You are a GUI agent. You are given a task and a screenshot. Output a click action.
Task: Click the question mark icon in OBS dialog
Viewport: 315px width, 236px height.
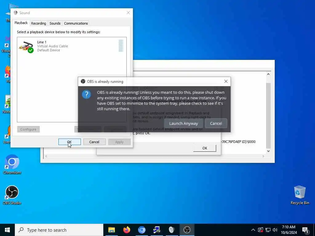click(x=86, y=94)
